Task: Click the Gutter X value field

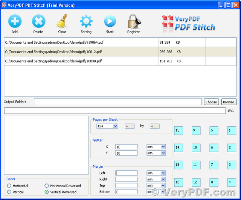Action: (x=127, y=147)
